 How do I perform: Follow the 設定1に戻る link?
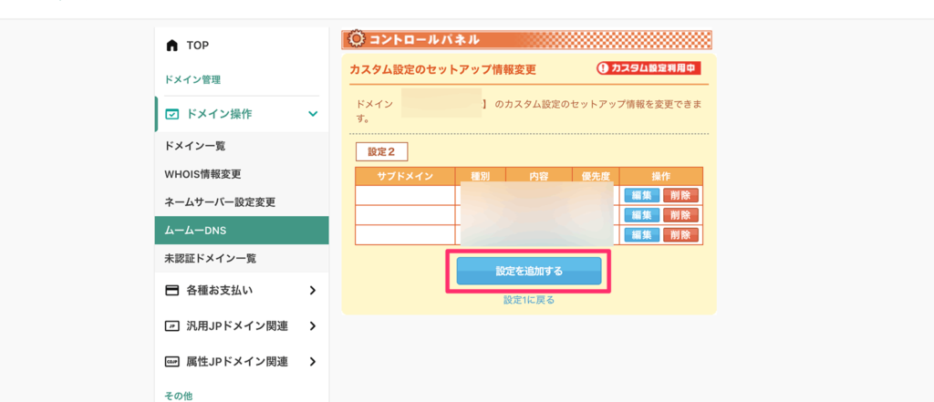click(x=529, y=300)
